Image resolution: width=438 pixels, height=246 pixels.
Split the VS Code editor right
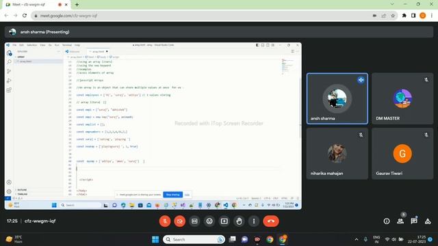coord(292,51)
